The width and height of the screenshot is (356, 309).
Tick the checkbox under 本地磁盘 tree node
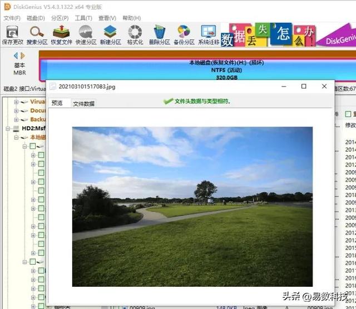[x=33, y=146]
